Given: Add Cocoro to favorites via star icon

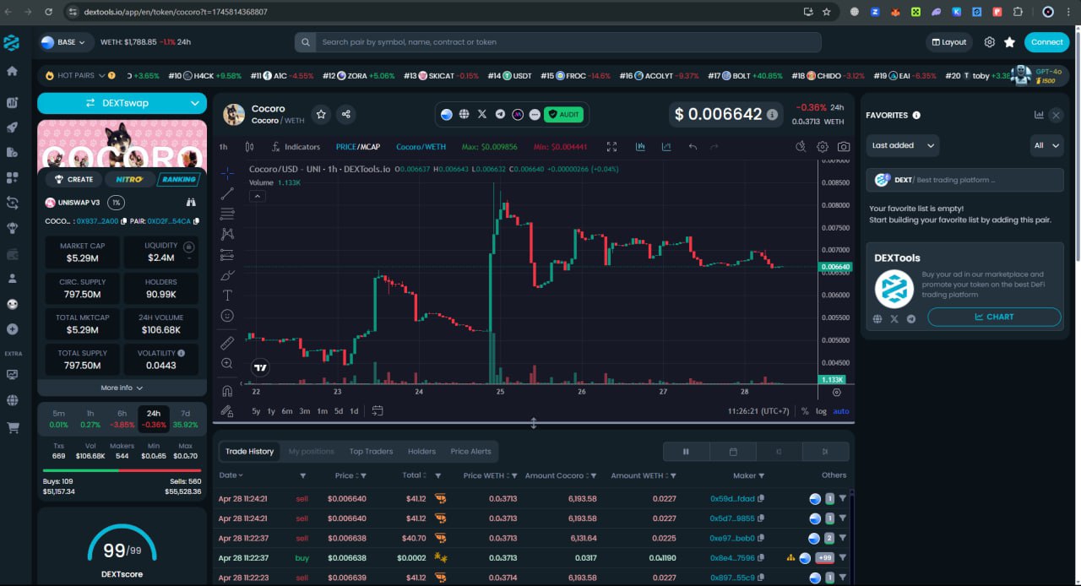Looking at the screenshot, I should click(x=321, y=114).
